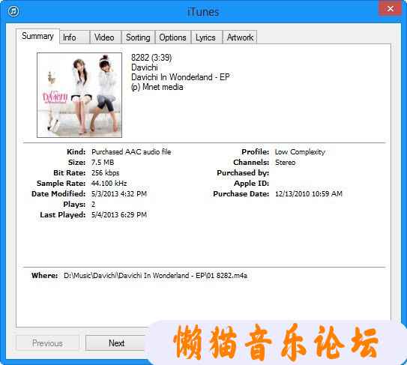Click purchase date "12/13/2010 10:59 AM"
Image resolution: width=407 pixels, height=365 pixels.
point(309,193)
